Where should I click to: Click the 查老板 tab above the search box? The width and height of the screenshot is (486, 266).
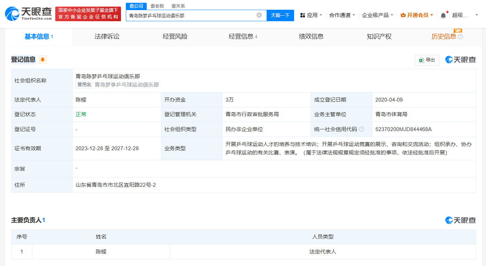coord(157,6)
